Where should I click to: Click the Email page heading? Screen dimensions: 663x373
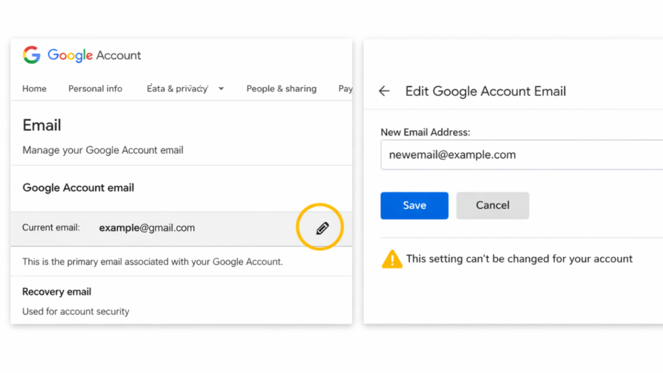click(x=41, y=125)
